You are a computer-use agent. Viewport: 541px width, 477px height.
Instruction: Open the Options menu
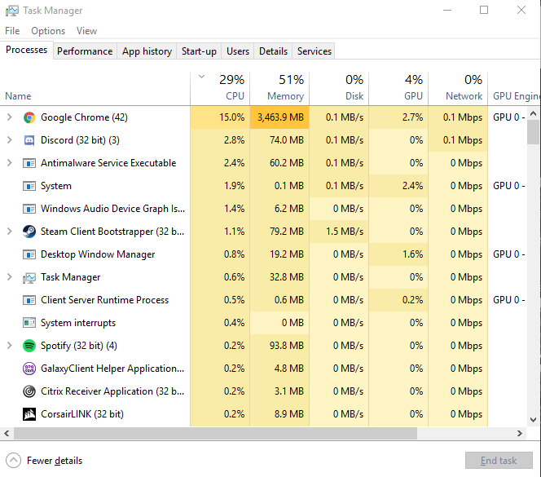coord(48,31)
